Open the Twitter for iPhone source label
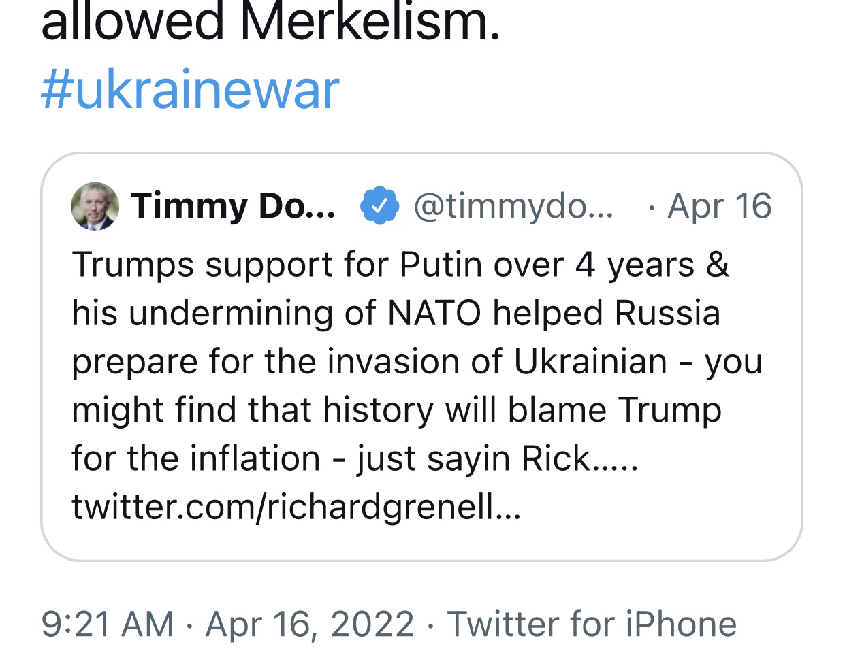 tap(592, 624)
